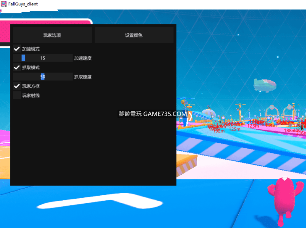Click the 123m distance marker

tap(253, 126)
